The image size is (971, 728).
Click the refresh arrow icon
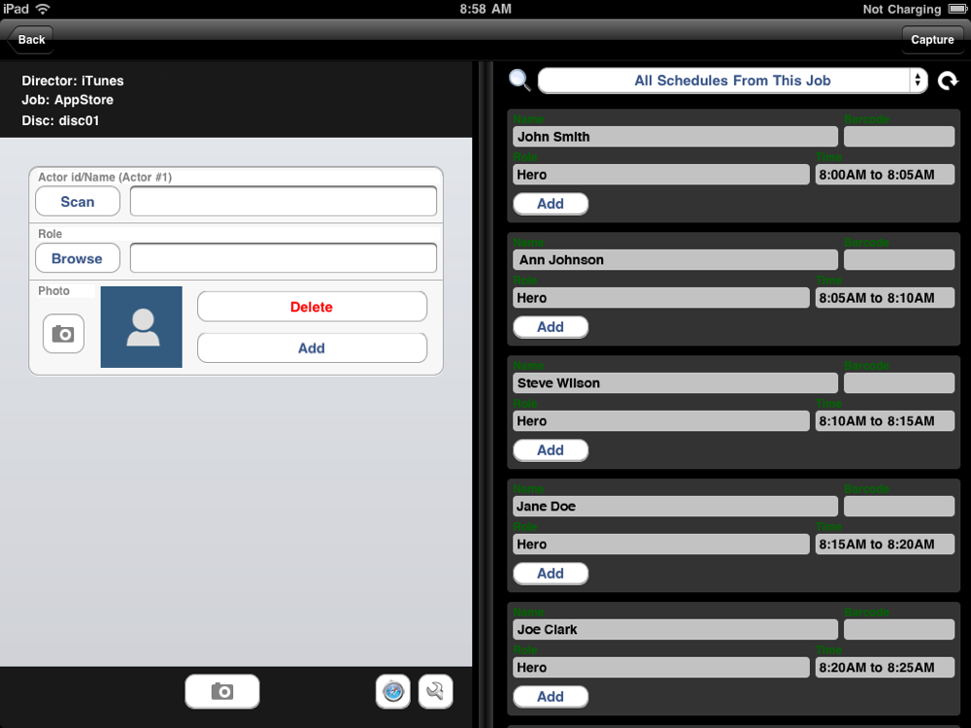coord(948,82)
